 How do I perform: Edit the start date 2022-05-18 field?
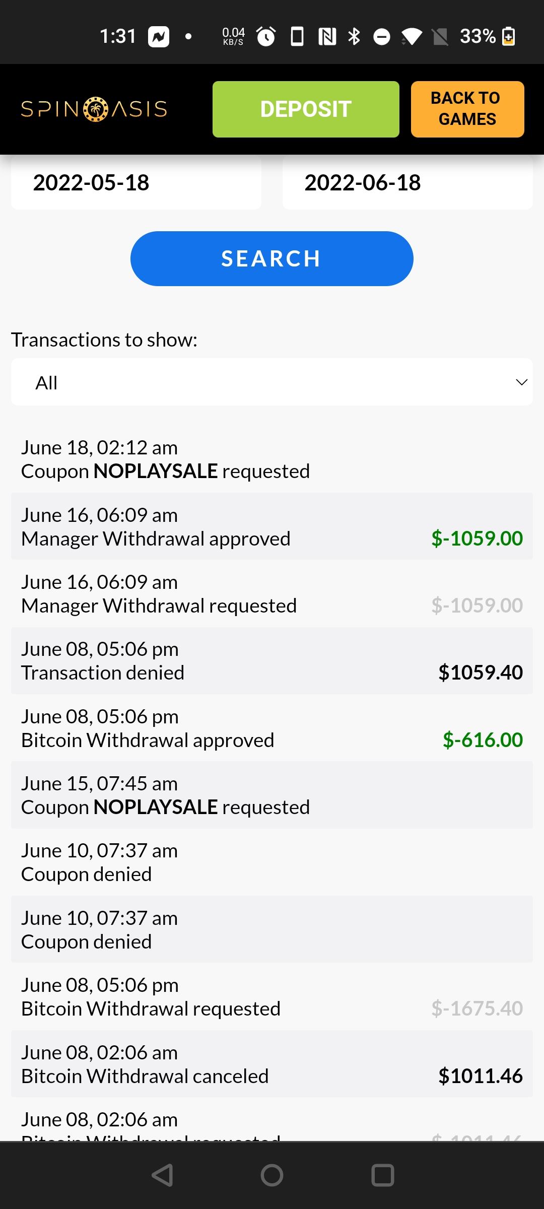tap(136, 183)
